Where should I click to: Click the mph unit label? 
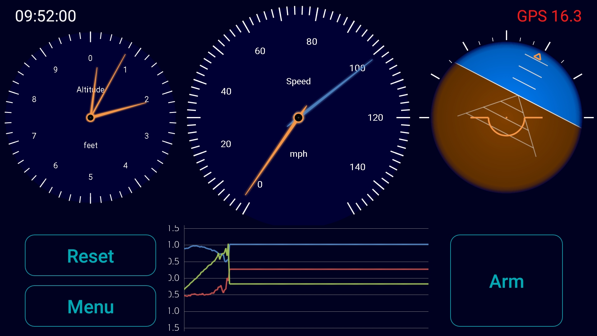tap(298, 154)
